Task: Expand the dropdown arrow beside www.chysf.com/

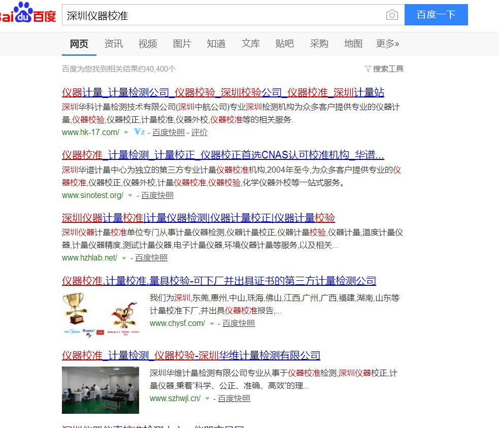Action: click(212, 323)
